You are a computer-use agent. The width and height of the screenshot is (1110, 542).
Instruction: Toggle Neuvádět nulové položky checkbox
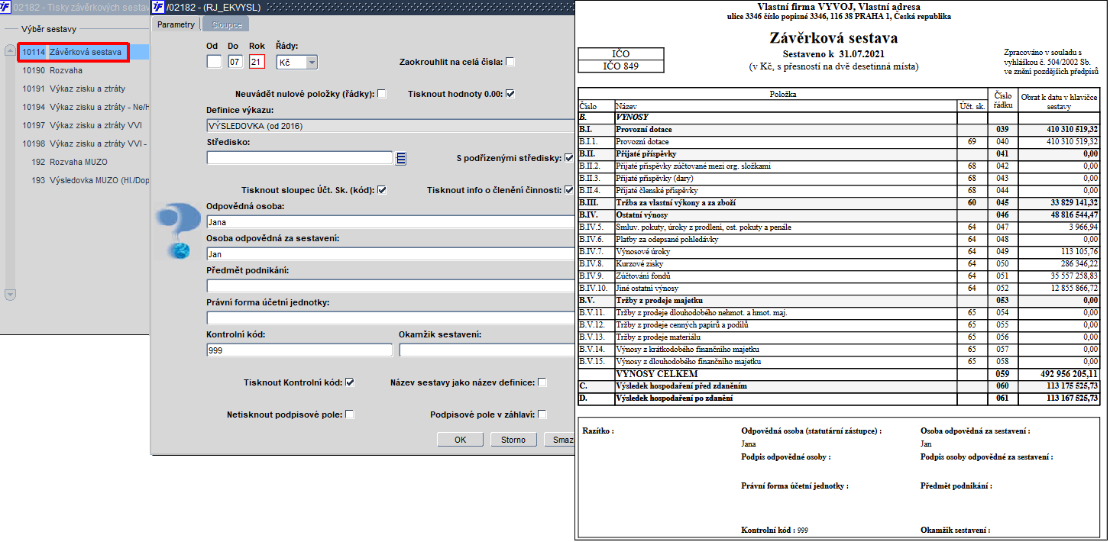(x=382, y=94)
